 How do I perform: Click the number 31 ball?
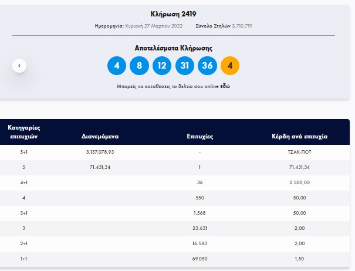pos(184,66)
